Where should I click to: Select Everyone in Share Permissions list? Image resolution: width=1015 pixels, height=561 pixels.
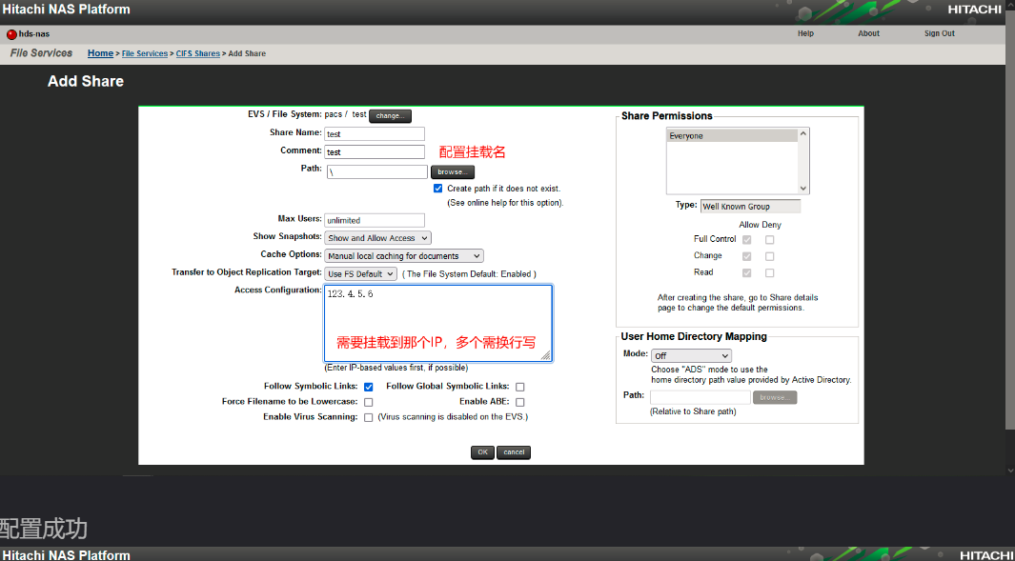(x=732, y=136)
